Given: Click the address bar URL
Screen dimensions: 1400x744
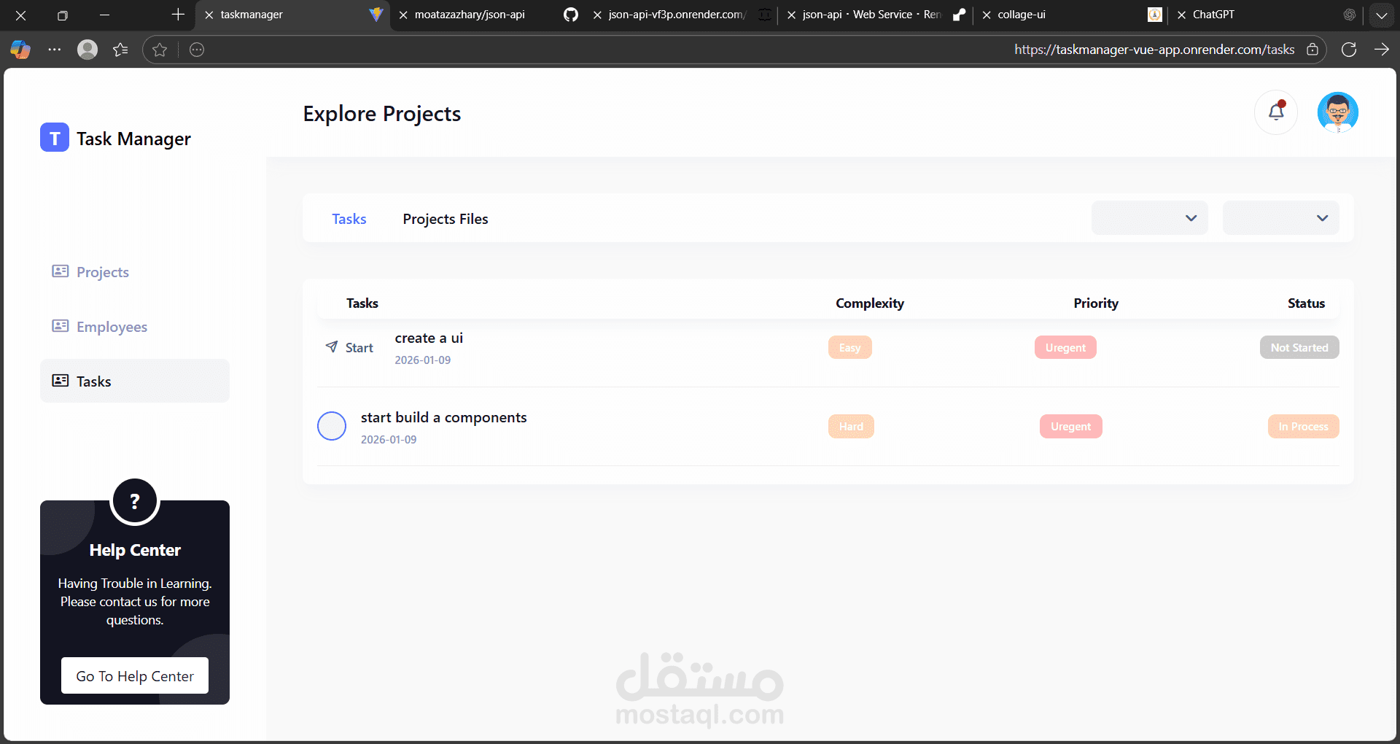Looking at the screenshot, I should coord(1154,50).
